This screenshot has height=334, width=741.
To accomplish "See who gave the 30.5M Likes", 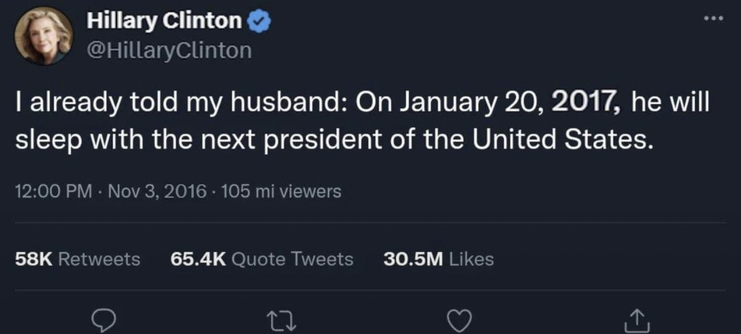I will point(438,259).
